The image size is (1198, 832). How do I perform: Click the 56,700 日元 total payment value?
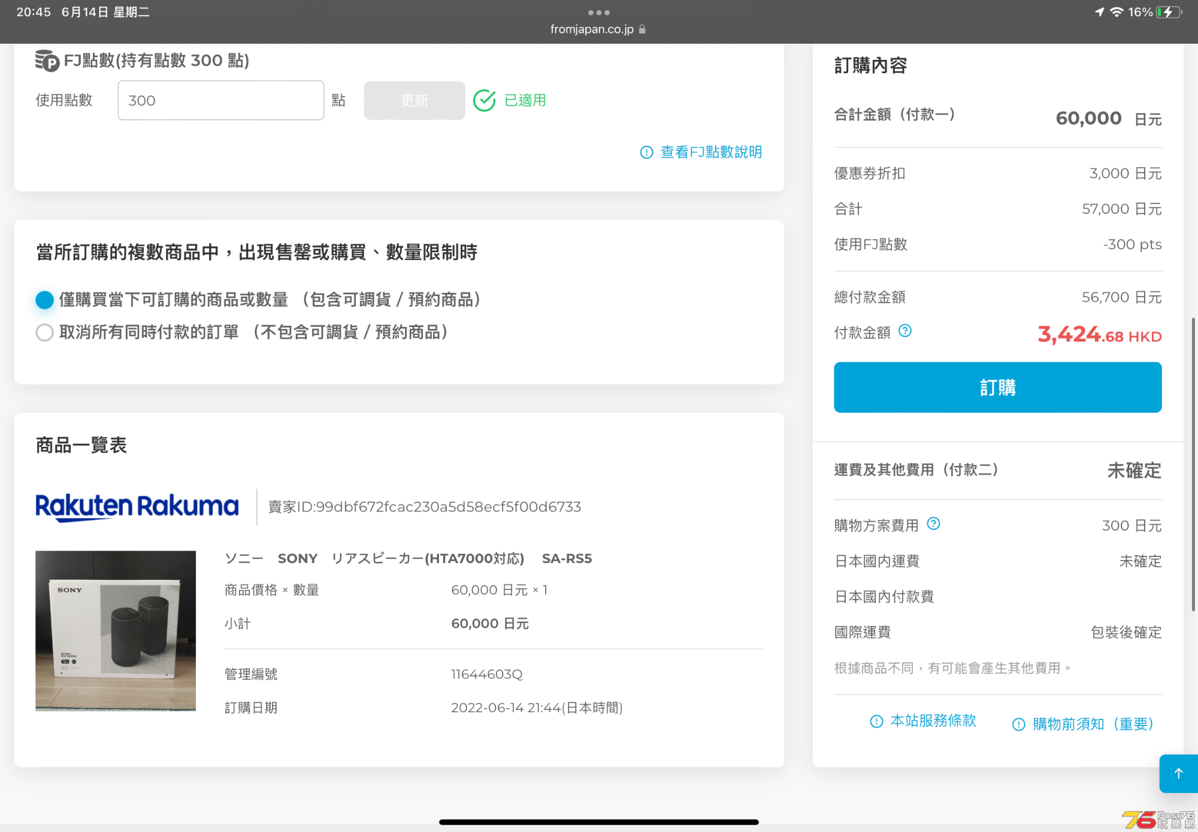(1121, 297)
